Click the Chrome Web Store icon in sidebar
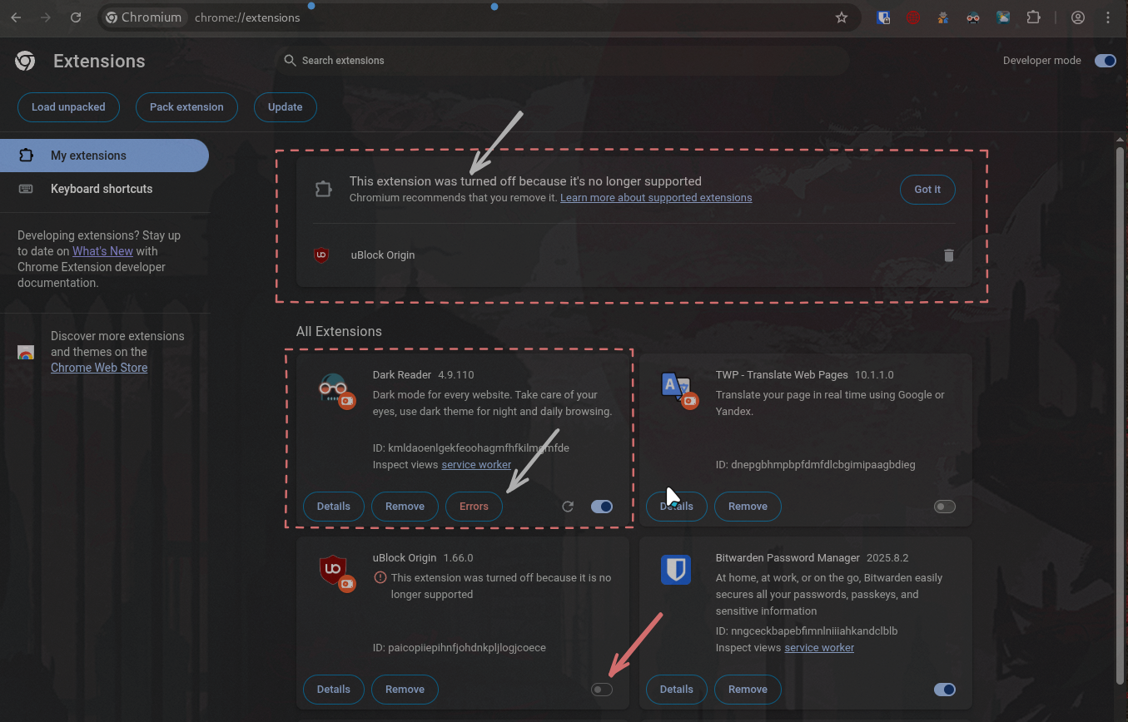The width and height of the screenshot is (1128, 722). coord(26,352)
